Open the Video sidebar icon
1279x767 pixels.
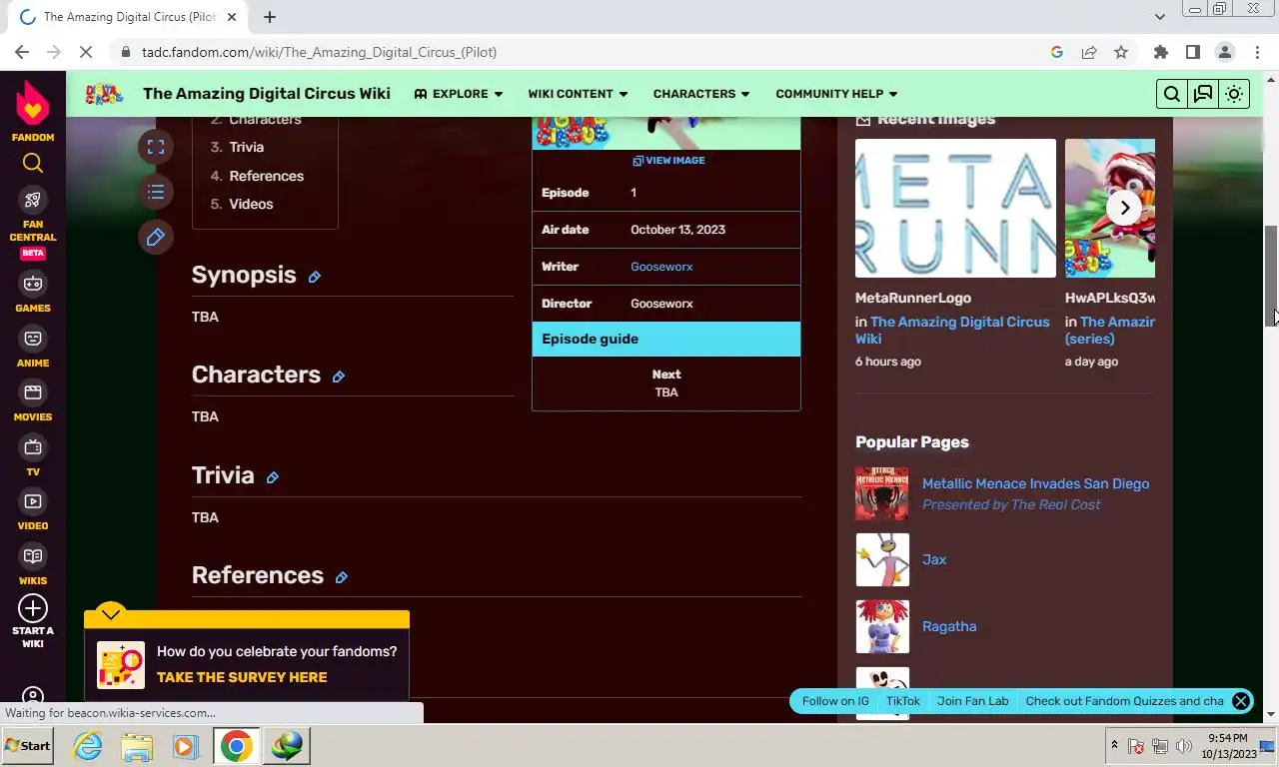[x=33, y=501]
